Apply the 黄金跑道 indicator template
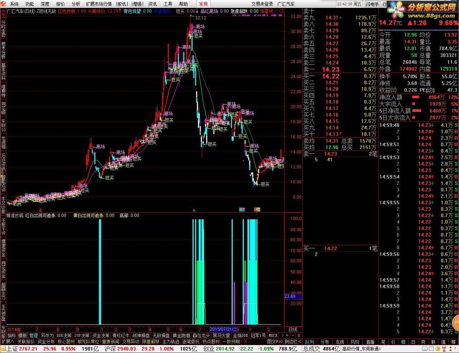Image resolution: width=459 pixels, height=353 pixels. point(181,336)
